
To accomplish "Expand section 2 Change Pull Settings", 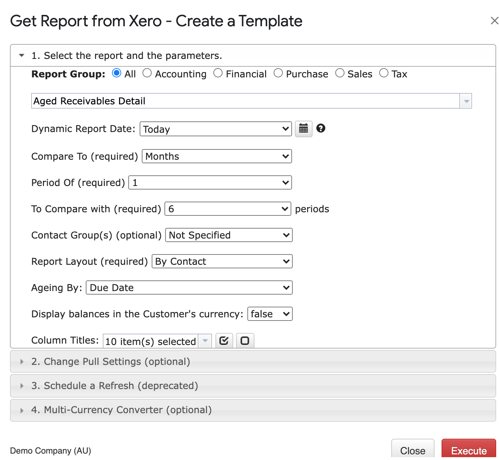I will pos(253,361).
